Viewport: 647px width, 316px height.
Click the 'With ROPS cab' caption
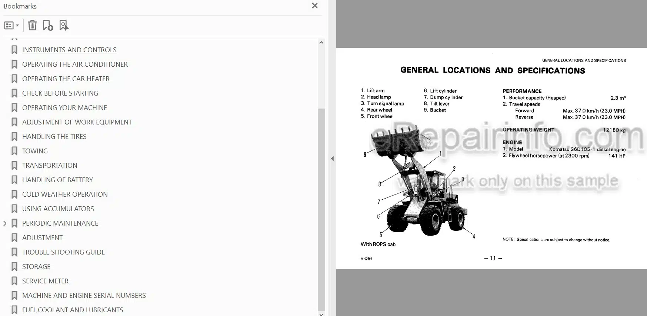pyautogui.click(x=378, y=244)
